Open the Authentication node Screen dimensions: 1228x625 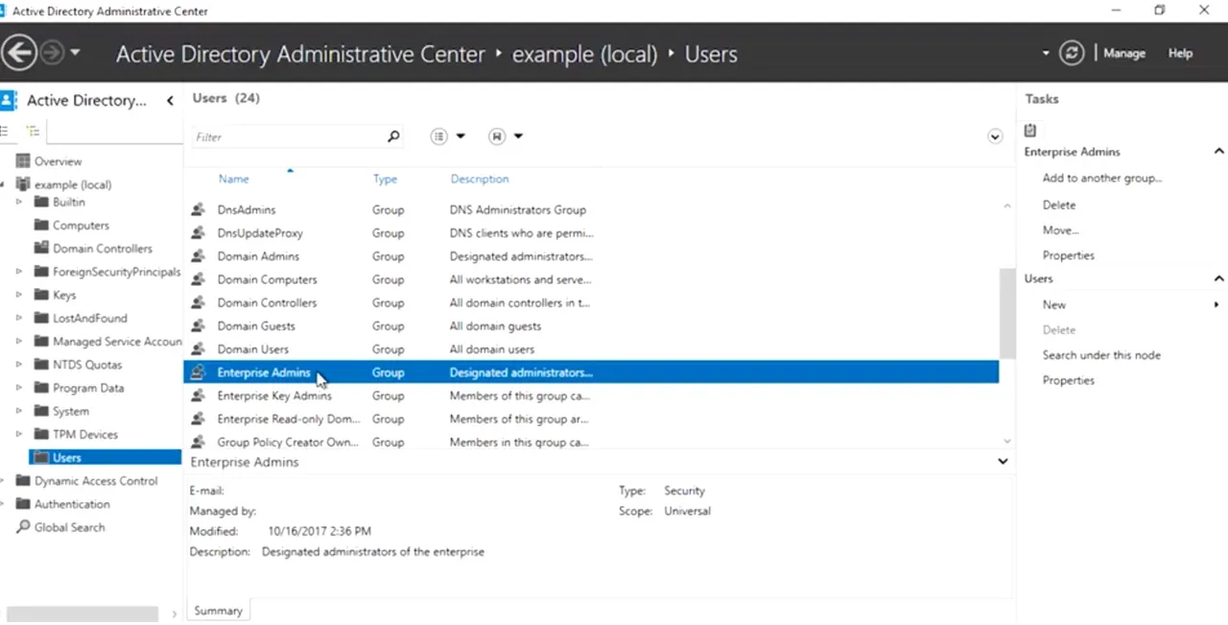[72, 504]
